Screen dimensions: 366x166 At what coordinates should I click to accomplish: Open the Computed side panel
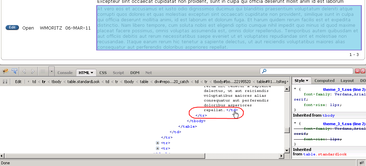[324, 81]
